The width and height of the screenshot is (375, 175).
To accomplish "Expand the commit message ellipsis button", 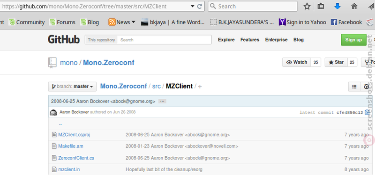I will pos(162,101).
